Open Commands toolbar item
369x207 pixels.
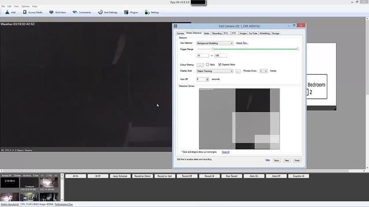click(x=82, y=12)
